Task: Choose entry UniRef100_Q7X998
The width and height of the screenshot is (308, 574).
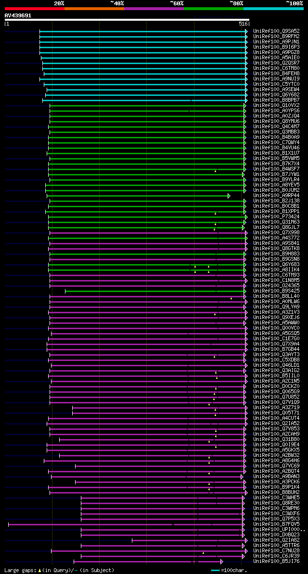Action: pyautogui.click(x=276, y=233)
